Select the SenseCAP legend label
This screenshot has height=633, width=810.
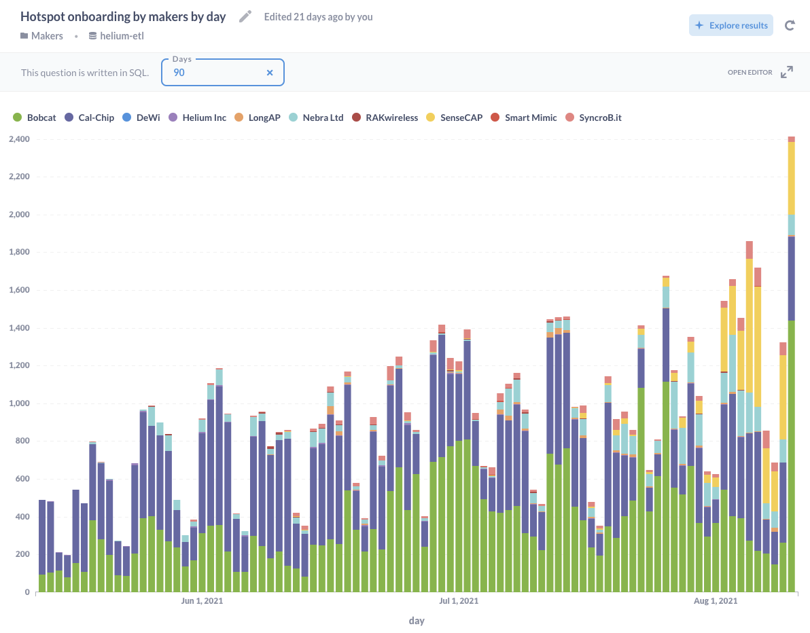pyautogui.click(x=461, y=117)
